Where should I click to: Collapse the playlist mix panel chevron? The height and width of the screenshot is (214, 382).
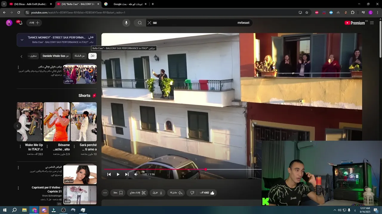pos(22,40)
